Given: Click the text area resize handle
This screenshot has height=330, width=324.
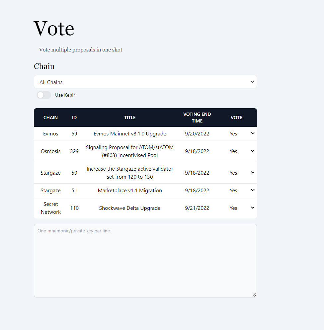Looking at the screenshot, I should (x=254, y=295).
